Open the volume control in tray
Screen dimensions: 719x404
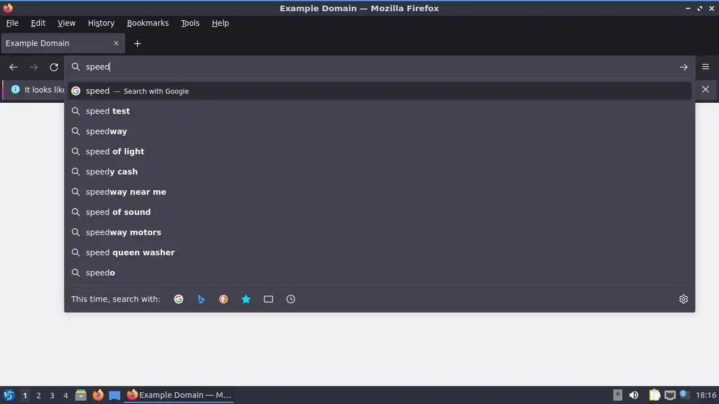[x=634, y=395]
